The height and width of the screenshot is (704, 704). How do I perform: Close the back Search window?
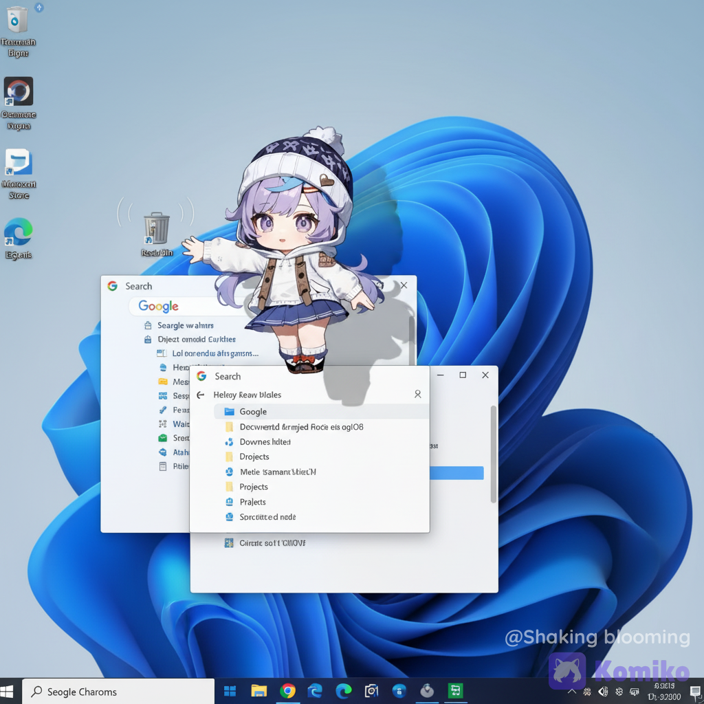(404, 285)
